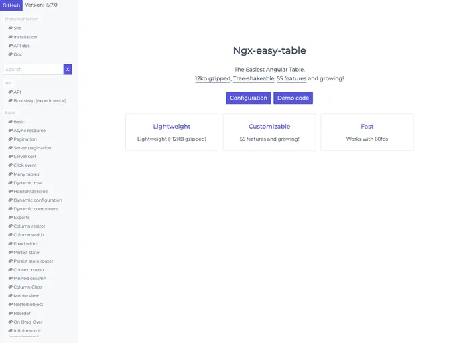
Task: Select the Lightweight feature card
Action: coord(172,132)
